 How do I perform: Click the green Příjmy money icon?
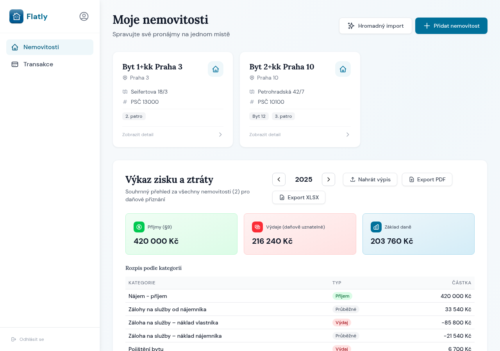coord(139,227)
